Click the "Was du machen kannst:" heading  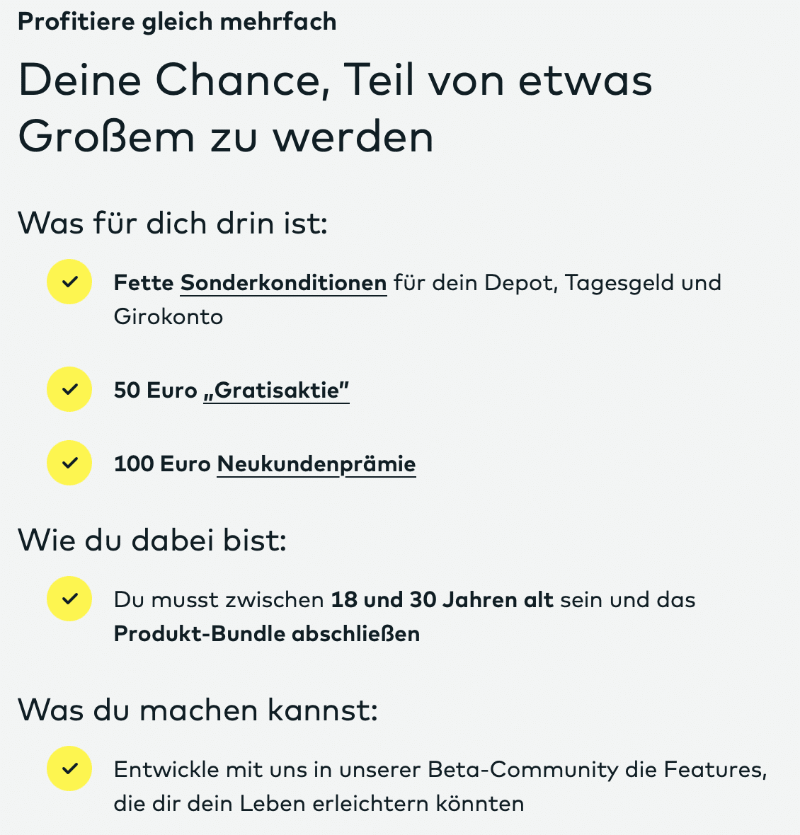[198, 710]
